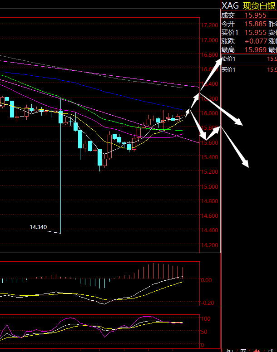The width and height of the screenshot is (277, 352).
Task: Click the 17.200 price axis label
Action: [209, 25]
